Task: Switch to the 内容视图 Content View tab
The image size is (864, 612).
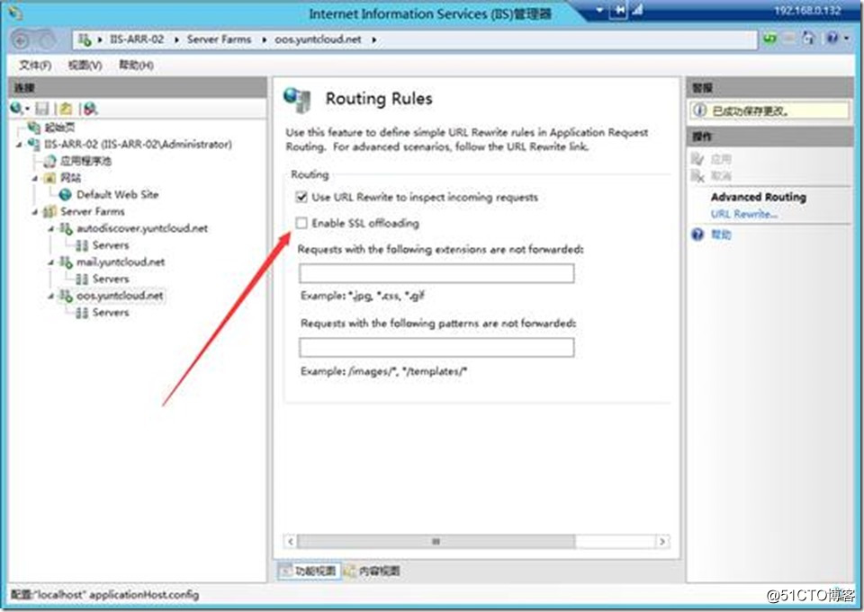Action: [x=373, y=571]
